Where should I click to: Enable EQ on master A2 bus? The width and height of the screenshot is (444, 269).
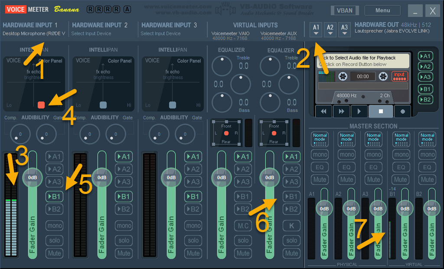tap(346, 167)
